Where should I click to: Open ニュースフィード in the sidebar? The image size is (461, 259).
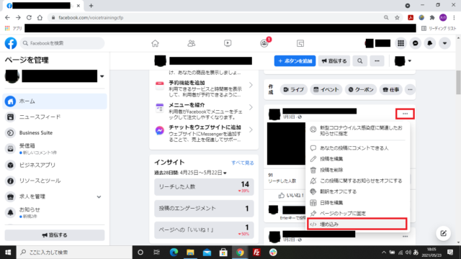pos(55,117)
